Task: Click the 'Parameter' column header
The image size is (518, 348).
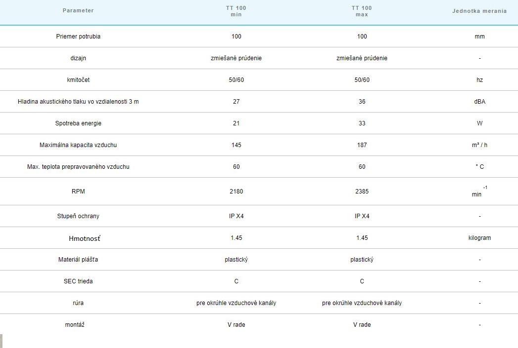Action: tap(78, 11)
